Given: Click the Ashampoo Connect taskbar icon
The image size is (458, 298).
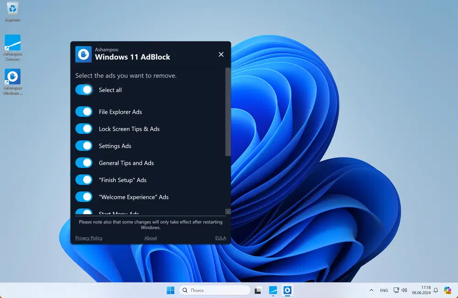Looking at the screenshot, I should [273, 290].
